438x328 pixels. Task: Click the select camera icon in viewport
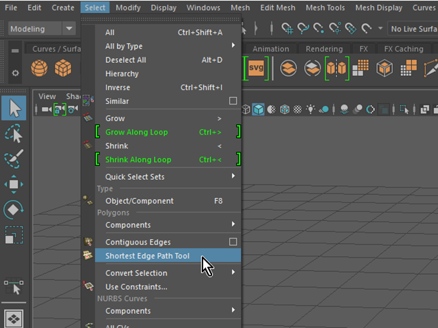click(47, 109)
